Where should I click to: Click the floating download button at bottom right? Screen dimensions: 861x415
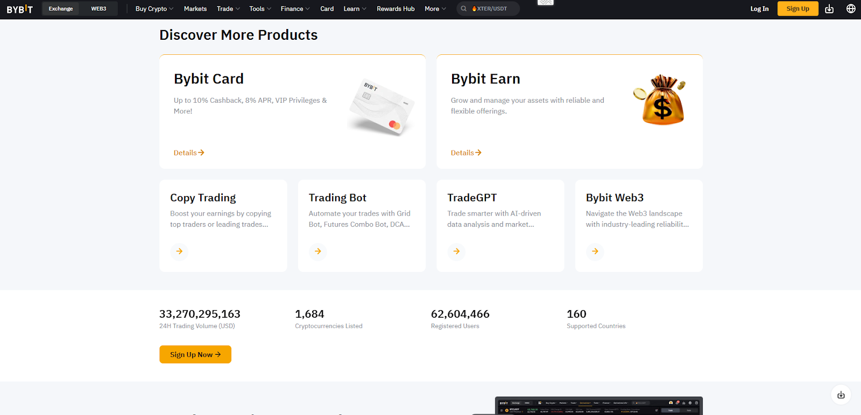pos(841,395)
